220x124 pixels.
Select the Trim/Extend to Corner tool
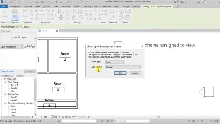[81, 18]
